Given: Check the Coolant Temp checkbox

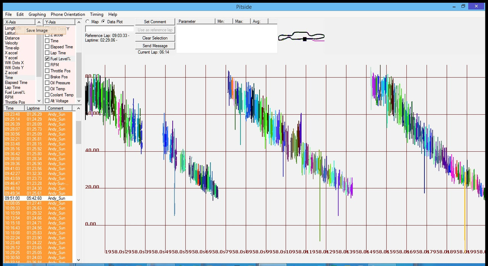Looking at the screenshot, I should pos(47,95).
